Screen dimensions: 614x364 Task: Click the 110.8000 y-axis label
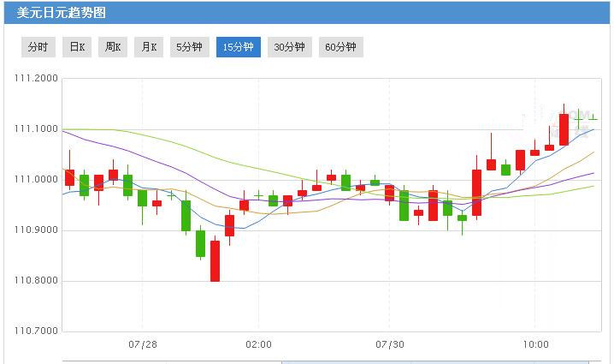[36, 280]
